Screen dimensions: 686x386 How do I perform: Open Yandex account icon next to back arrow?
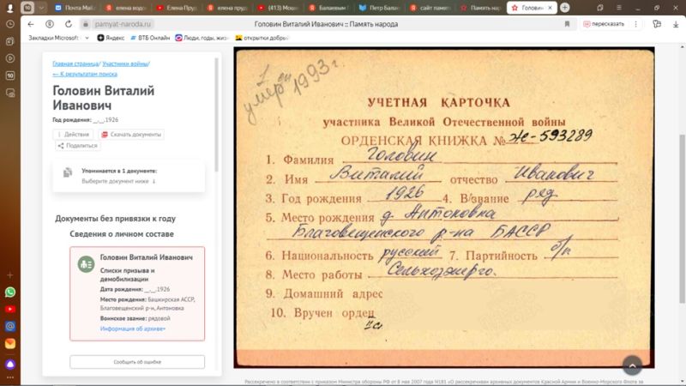[x=50, y=24]
